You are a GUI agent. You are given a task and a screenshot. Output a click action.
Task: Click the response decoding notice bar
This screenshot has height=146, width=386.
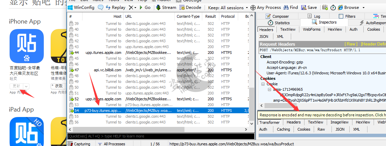click(322, 115)
